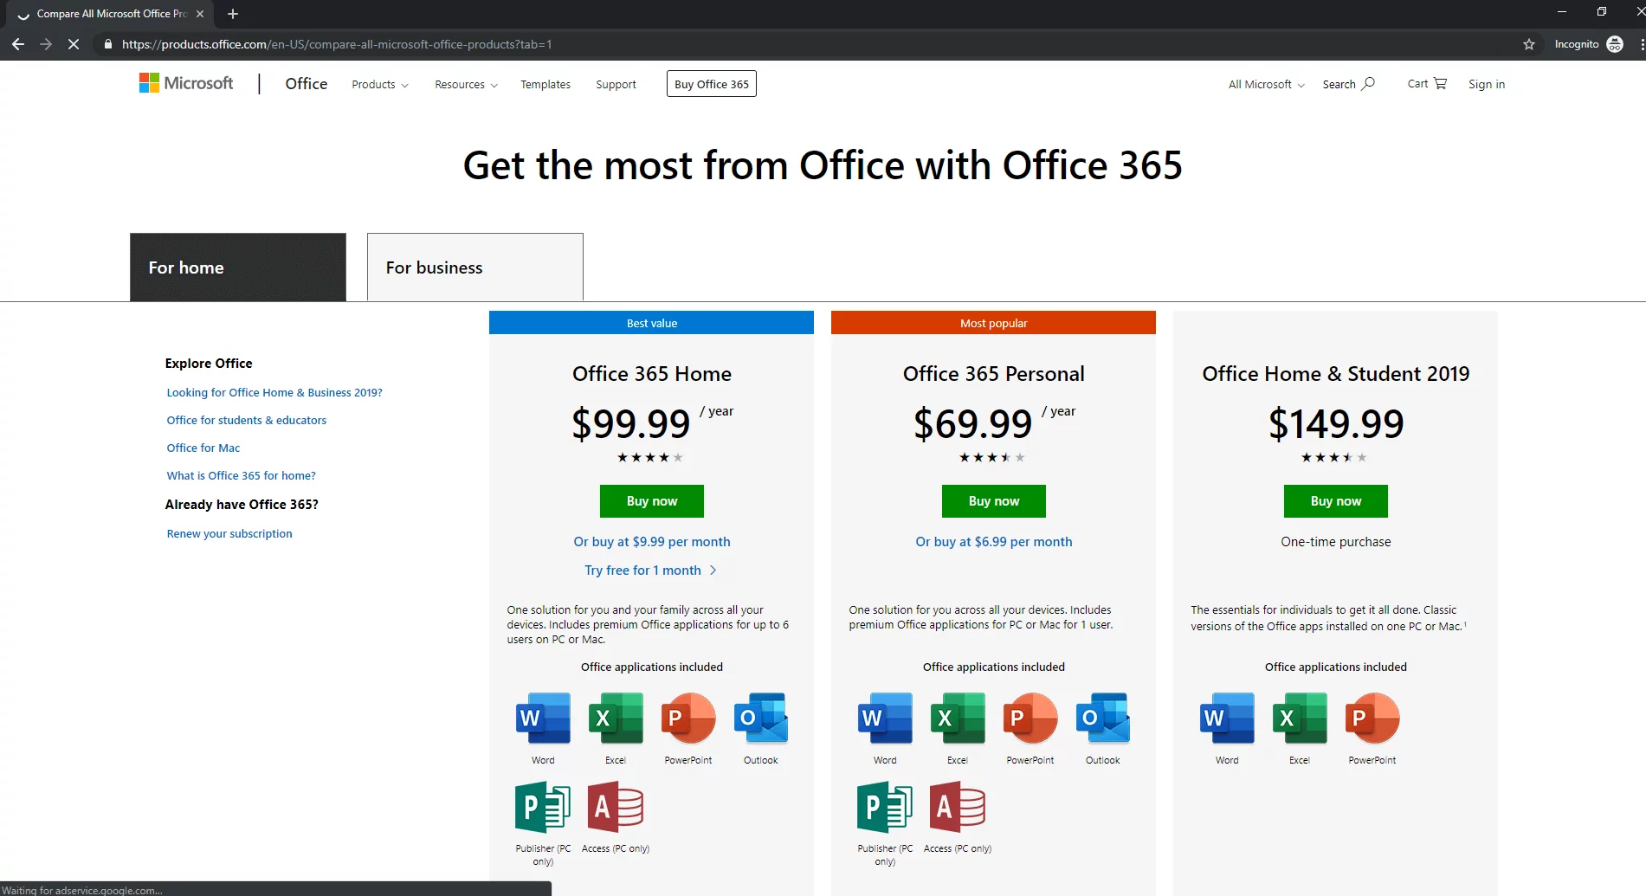Click the Outlook icon under Office 365 Home
Viewport: 1646px width, 896px height.
point(761,719)
